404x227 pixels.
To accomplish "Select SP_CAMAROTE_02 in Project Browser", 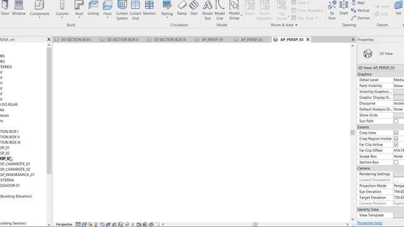I will tap(15, 170).
